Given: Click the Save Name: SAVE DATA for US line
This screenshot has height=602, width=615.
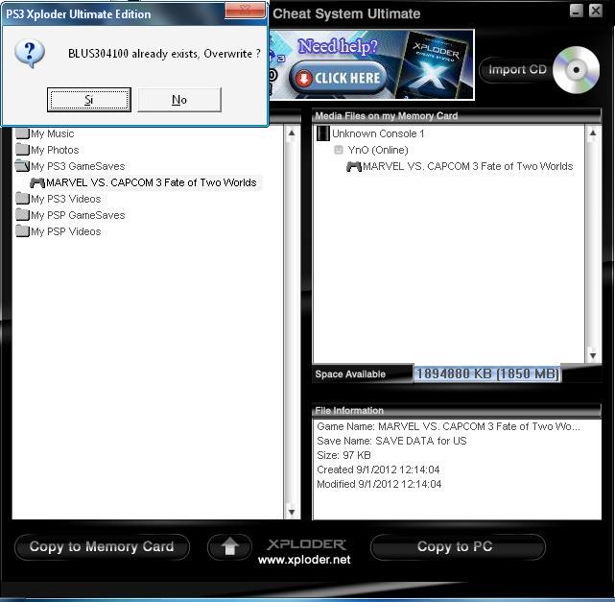Looking at the screenshot, I should pyautogui.click(x=391, y=441).
